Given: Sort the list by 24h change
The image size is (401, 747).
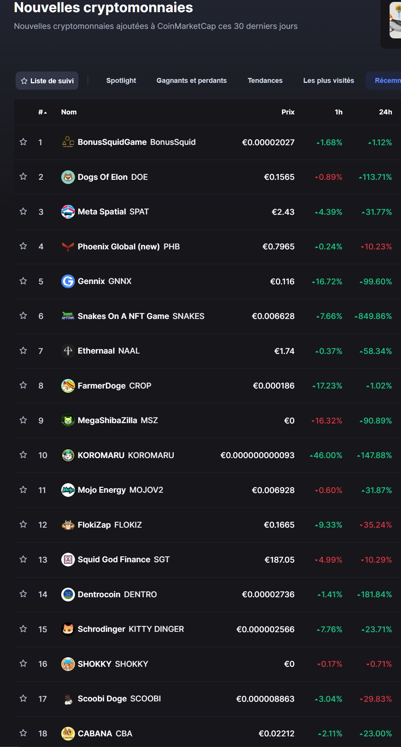Looking at the screenshot, I should click(385, 112).
